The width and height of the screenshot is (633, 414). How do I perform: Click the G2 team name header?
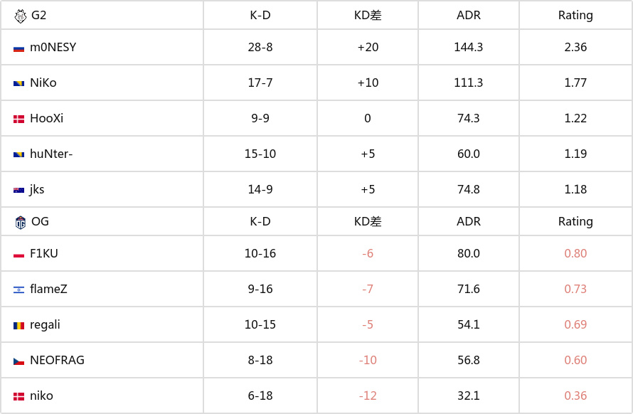point(38,15)
